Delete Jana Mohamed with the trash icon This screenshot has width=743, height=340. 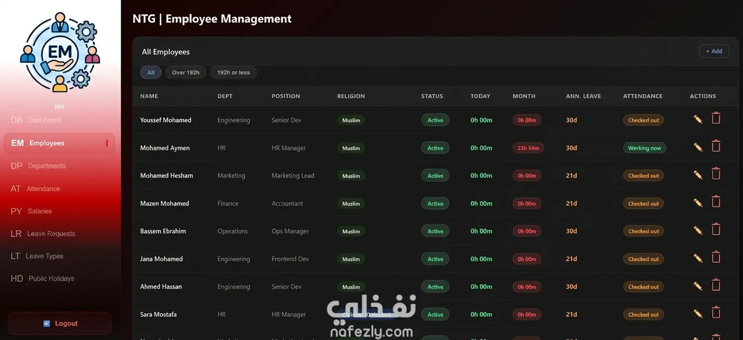[x=716, y=256]
